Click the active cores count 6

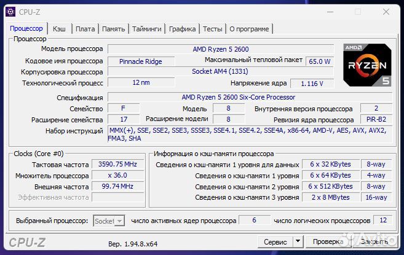click(x=255, y=220)
